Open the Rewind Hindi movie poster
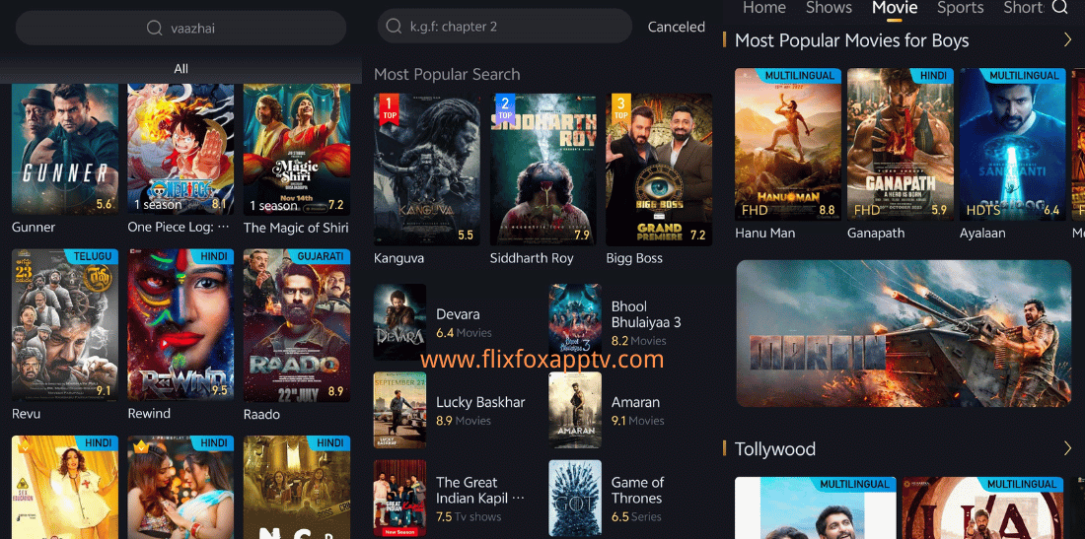This screenshot has height=539, width=1085. point(181,325)
